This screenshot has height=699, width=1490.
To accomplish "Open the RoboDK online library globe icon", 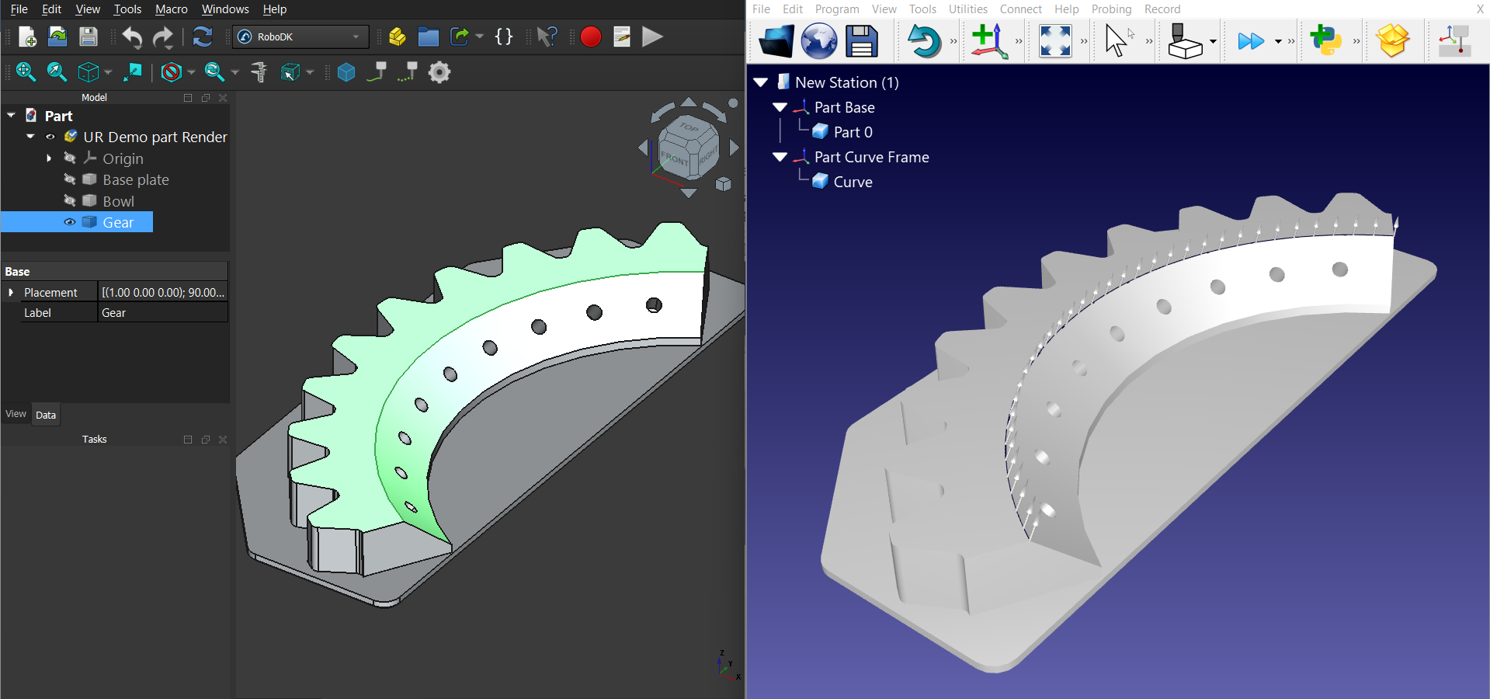I will 818,40.
